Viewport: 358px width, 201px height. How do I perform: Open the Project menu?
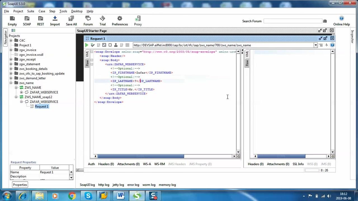pyautogui.click(x=18, y=11)
